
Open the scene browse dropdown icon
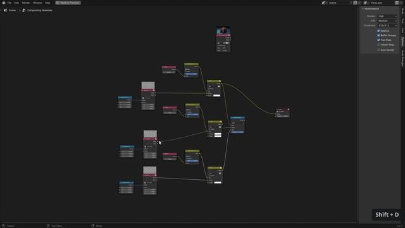tap(325, 3)
